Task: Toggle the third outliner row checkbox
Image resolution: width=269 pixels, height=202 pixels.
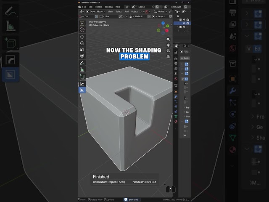Action: [x=180, y=27]
